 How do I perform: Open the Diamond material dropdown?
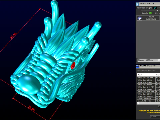(x=149, y=60)
